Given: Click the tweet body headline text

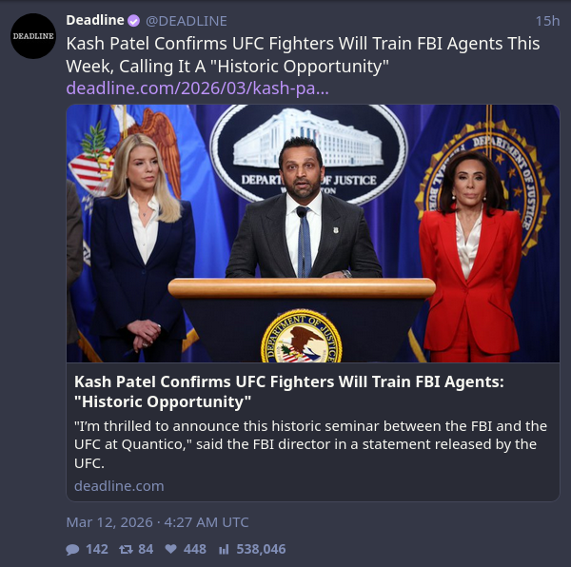Looking at the screenshot, I should [x=303, y=54].
